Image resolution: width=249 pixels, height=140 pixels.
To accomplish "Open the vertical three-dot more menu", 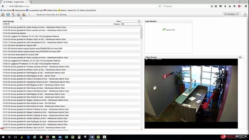I will tap(29, 15).
